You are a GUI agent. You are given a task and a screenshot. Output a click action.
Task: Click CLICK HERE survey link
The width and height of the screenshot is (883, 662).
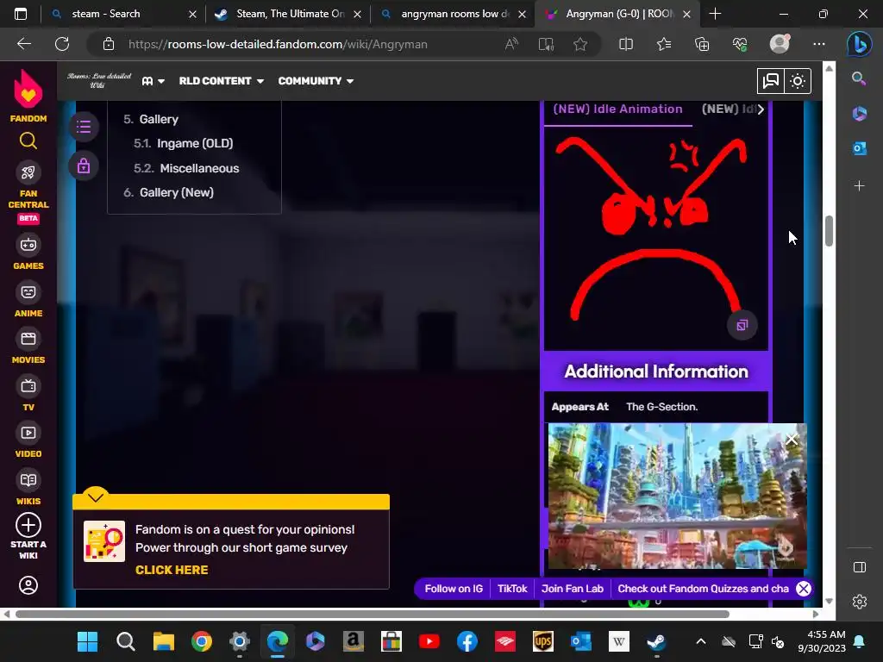(172, 570)
